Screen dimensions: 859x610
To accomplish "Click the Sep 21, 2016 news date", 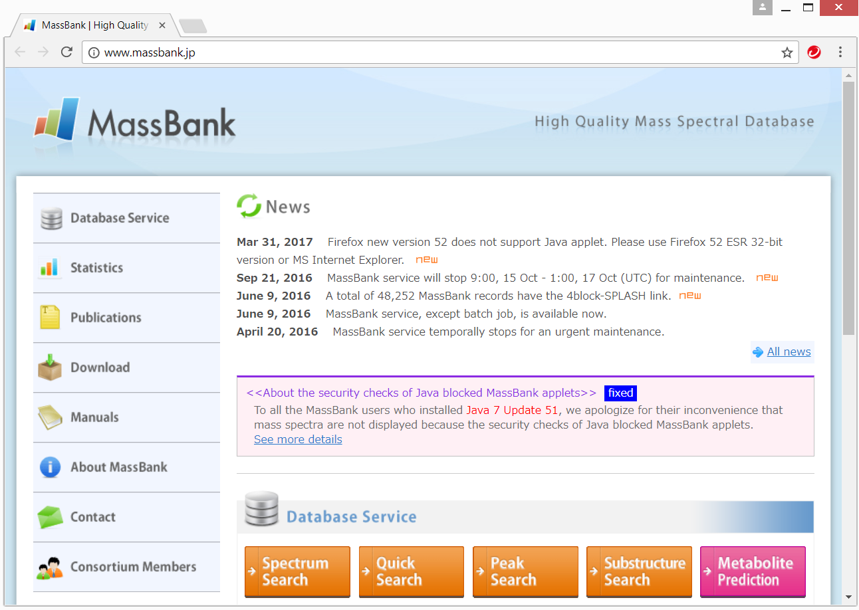I will pyautogui.click(x=273, y=278).
